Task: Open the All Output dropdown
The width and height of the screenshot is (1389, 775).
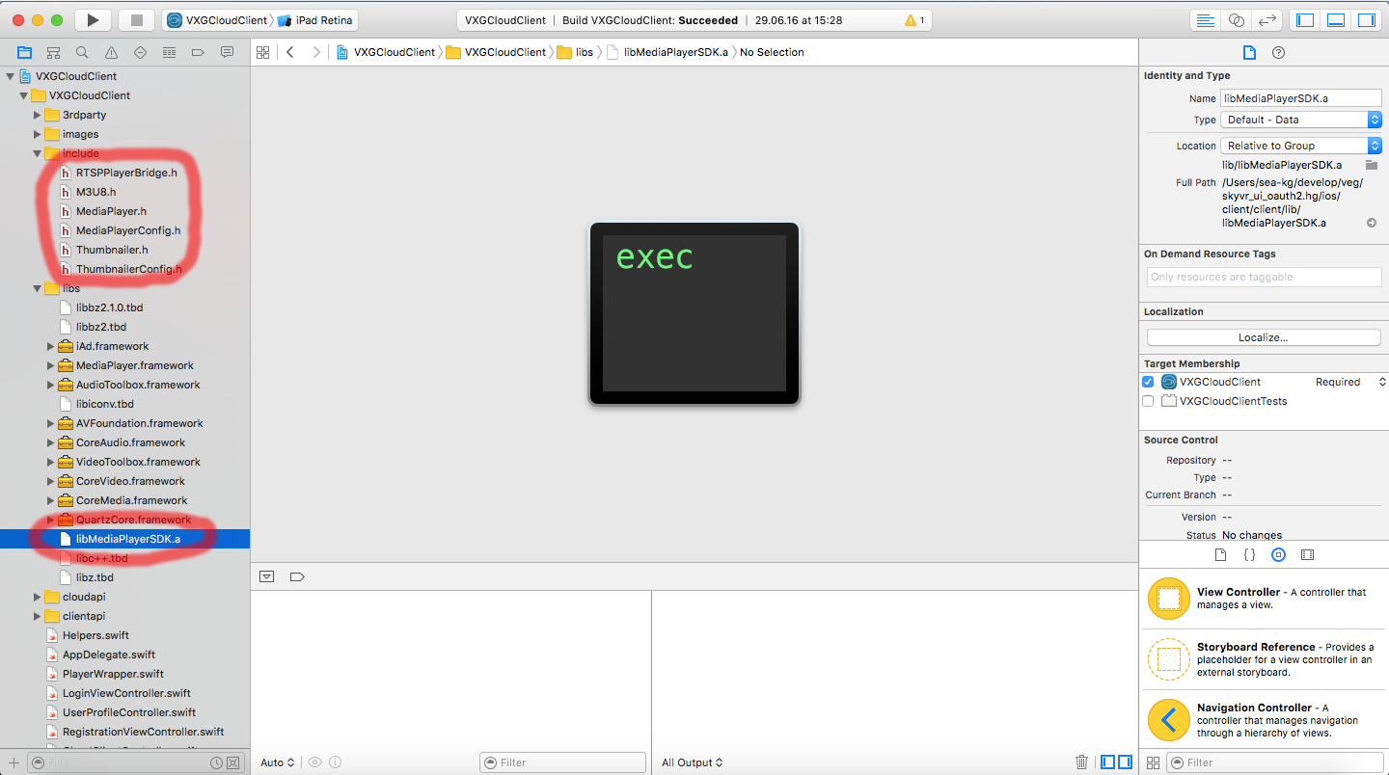Action: click(692, 762)
